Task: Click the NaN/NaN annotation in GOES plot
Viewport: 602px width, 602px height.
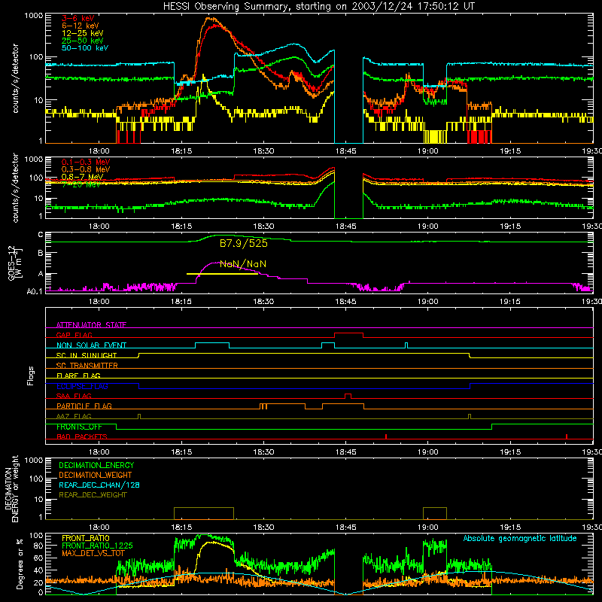Action: coord(243,264)
